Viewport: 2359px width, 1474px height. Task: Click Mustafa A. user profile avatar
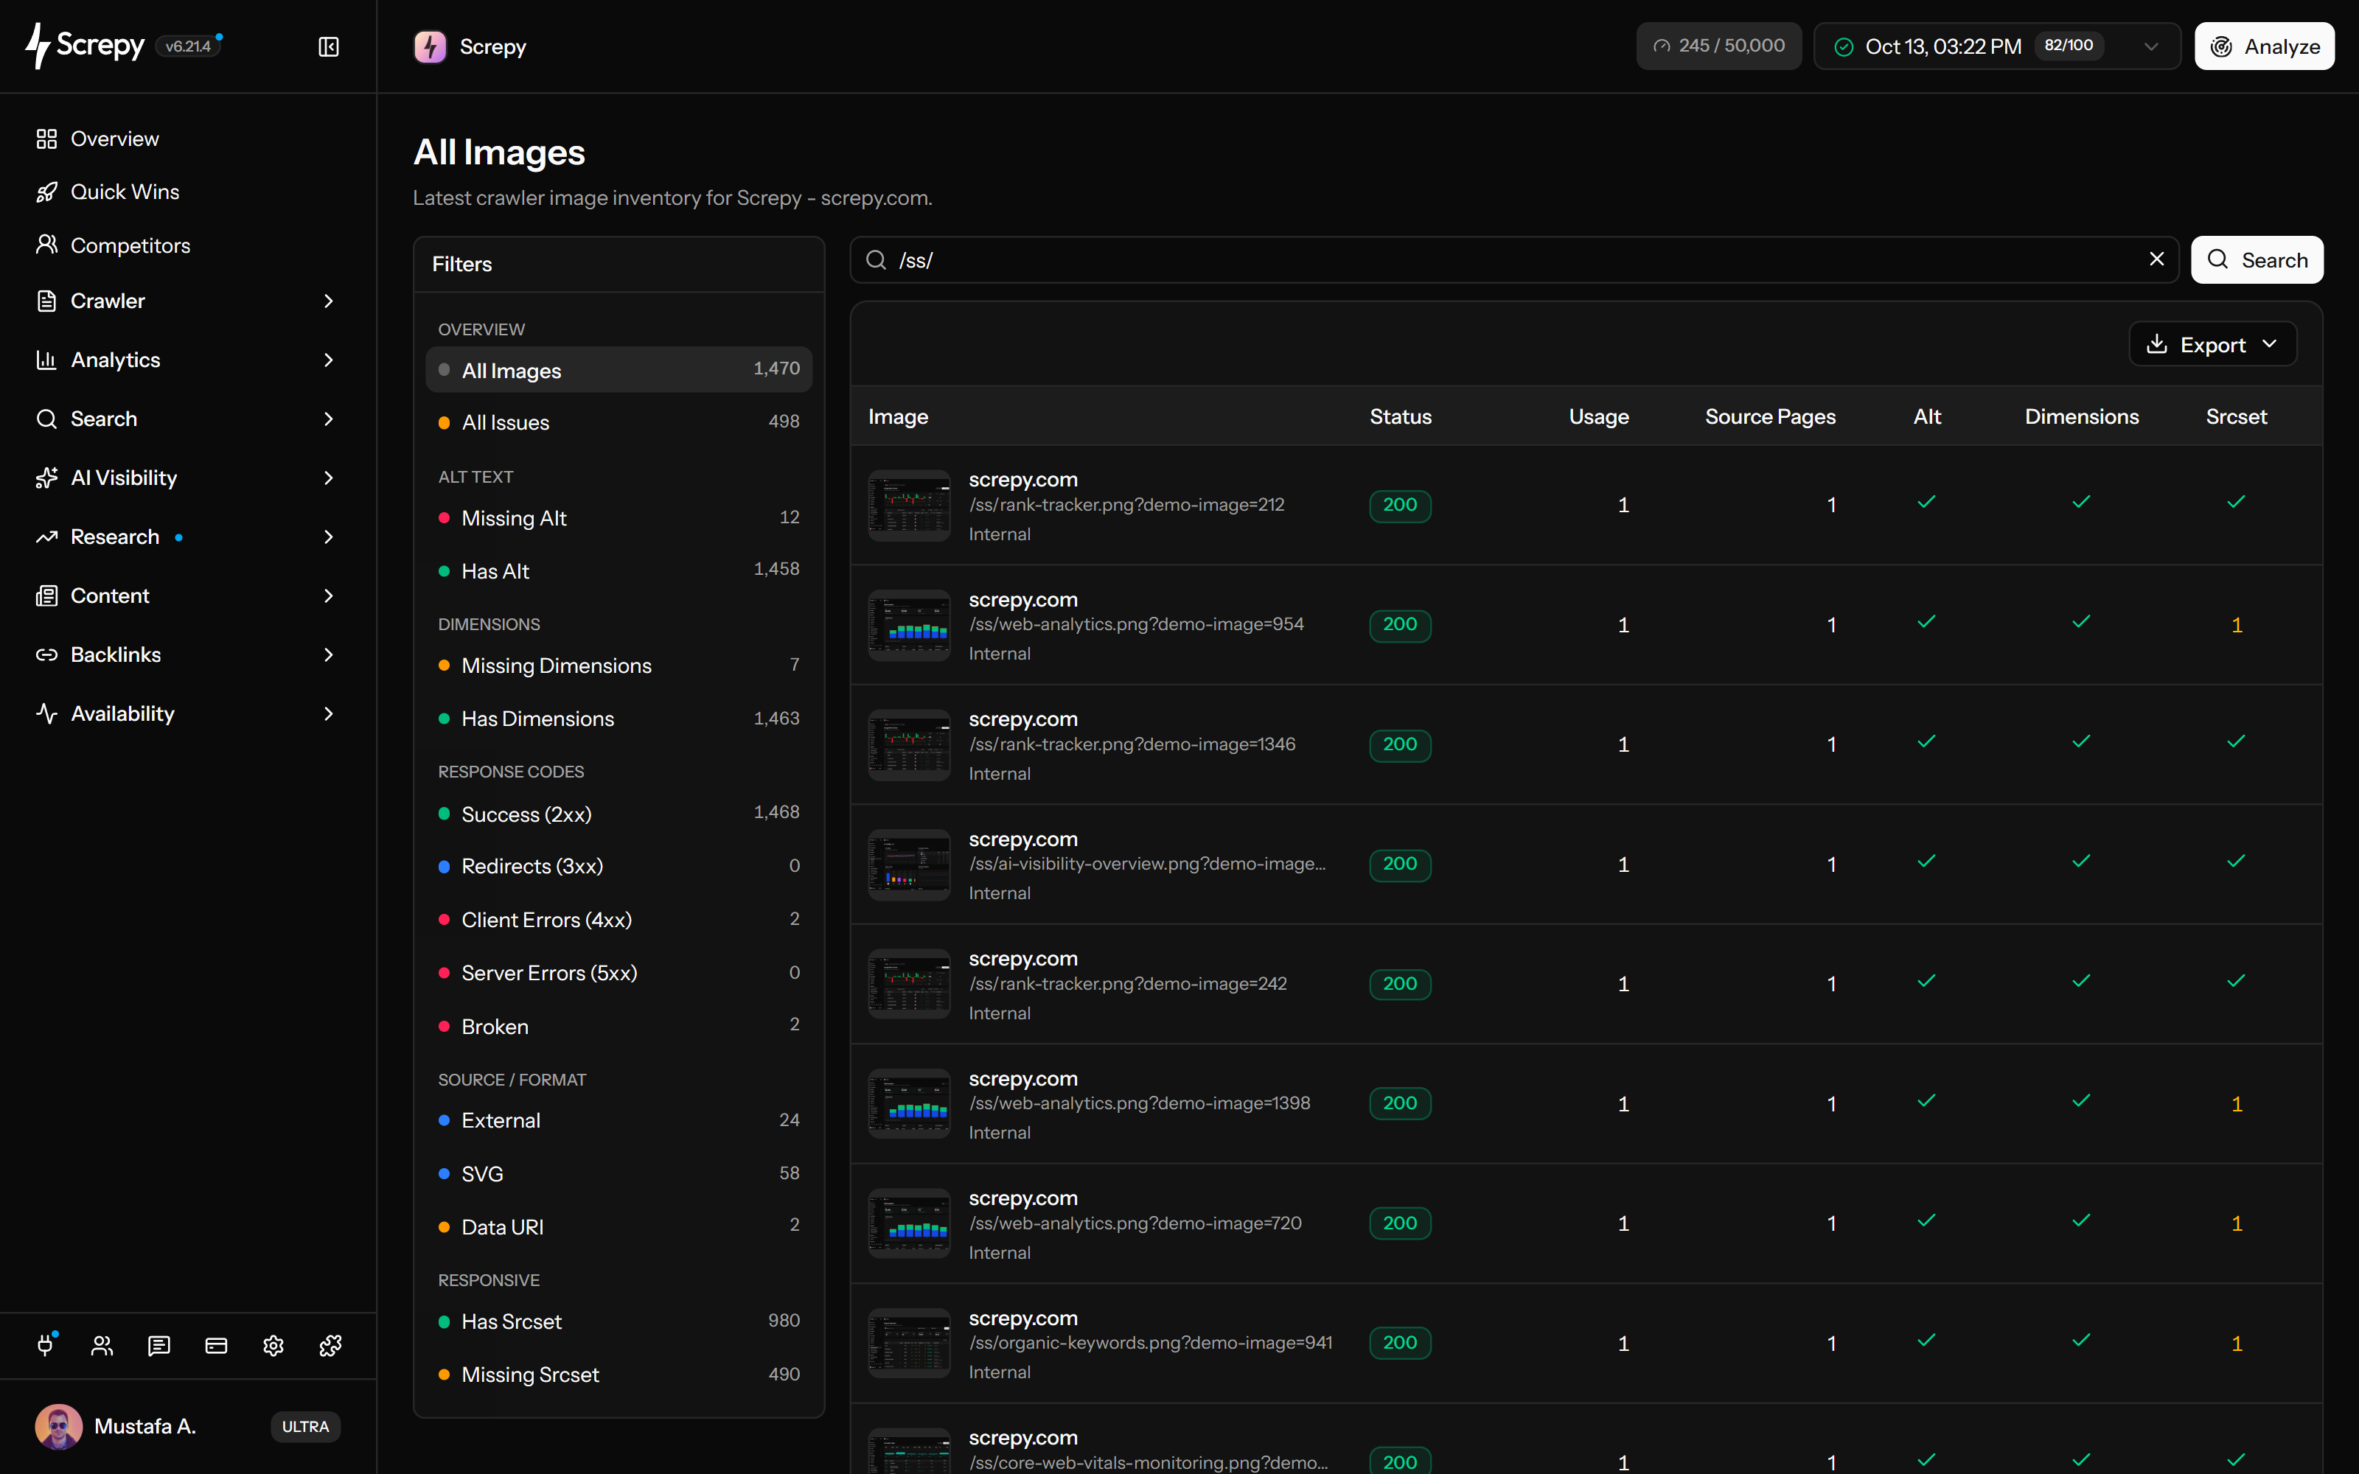tap(58, 1426)
